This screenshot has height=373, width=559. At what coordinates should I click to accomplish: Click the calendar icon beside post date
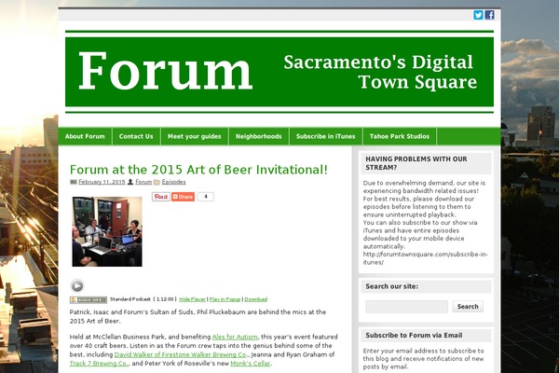point(74,182)
